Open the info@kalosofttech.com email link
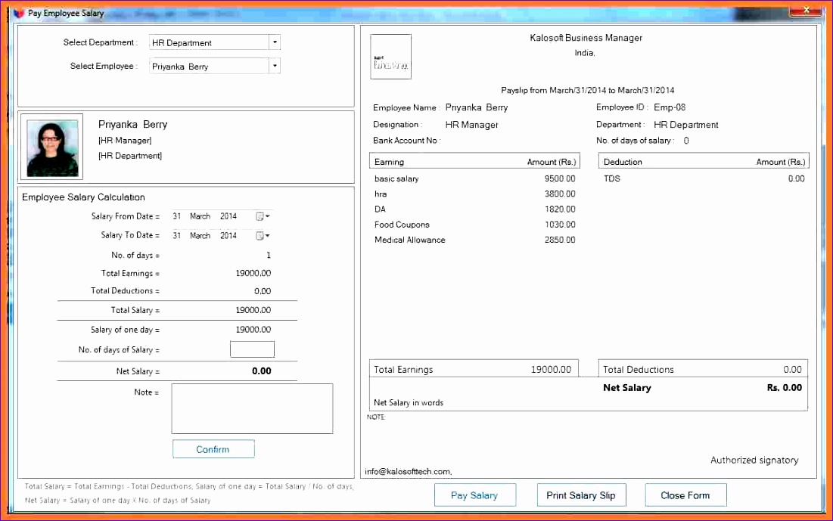Viewport: 833px width, 521px height. (408, 471)
